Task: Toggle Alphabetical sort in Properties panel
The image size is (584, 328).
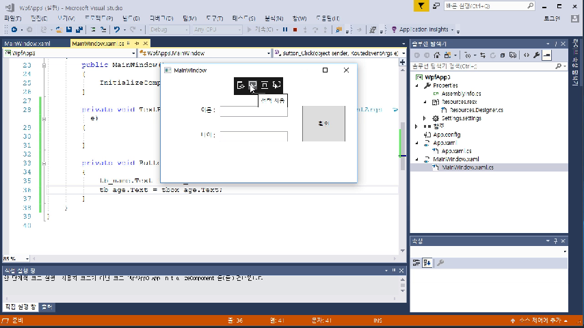Action: tap(425, 263)
